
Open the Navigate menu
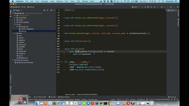point(45,1)
